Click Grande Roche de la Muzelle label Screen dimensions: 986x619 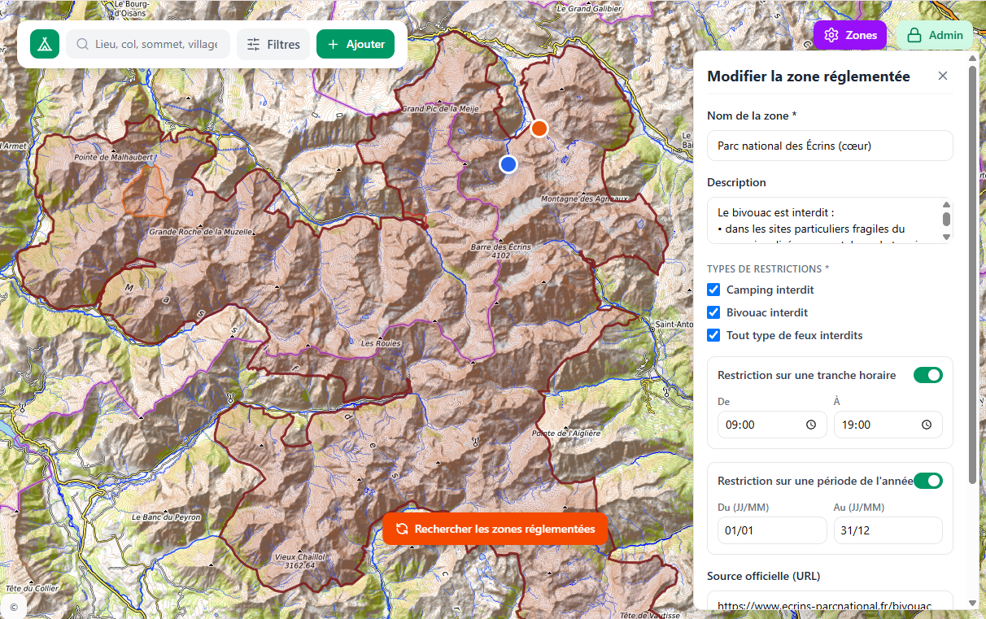[x=200, y=232]
